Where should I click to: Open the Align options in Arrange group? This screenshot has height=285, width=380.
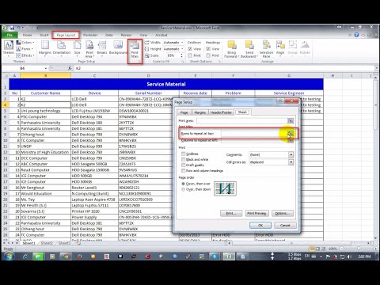280,49
